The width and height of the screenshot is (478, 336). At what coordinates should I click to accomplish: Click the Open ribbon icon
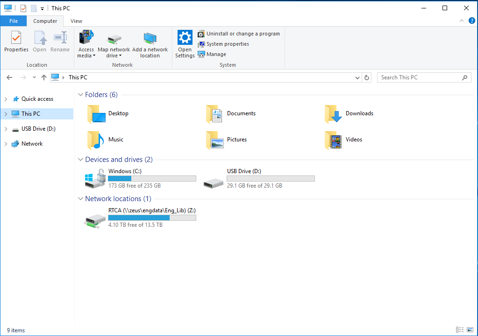coord(40,37)
